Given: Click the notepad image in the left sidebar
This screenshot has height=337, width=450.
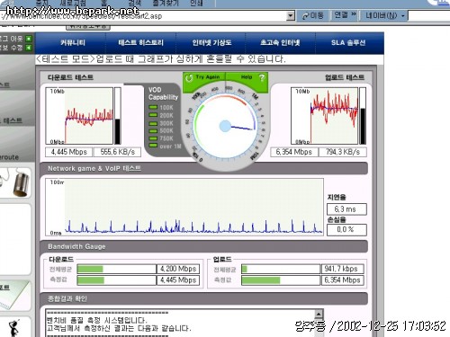Looking at the screenshot, I should pos(13,296).
